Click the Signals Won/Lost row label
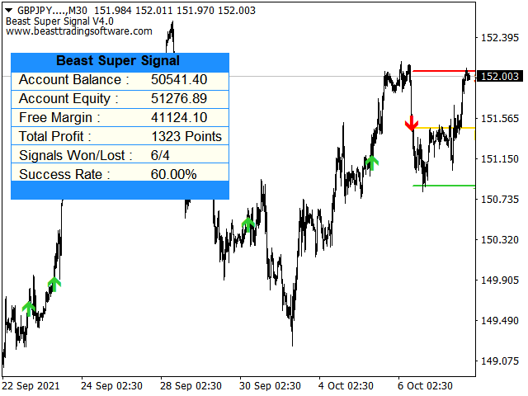 click(x=76, y=155)
